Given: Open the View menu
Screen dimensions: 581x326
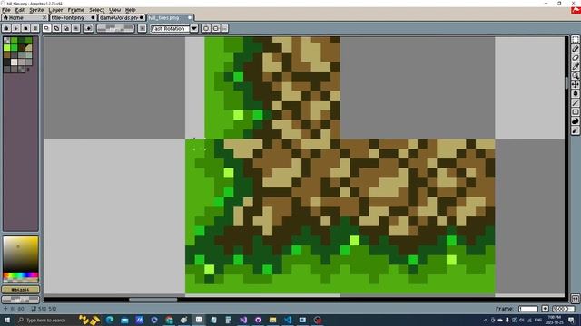Looking at the screenshot, I should pos(115,10).
